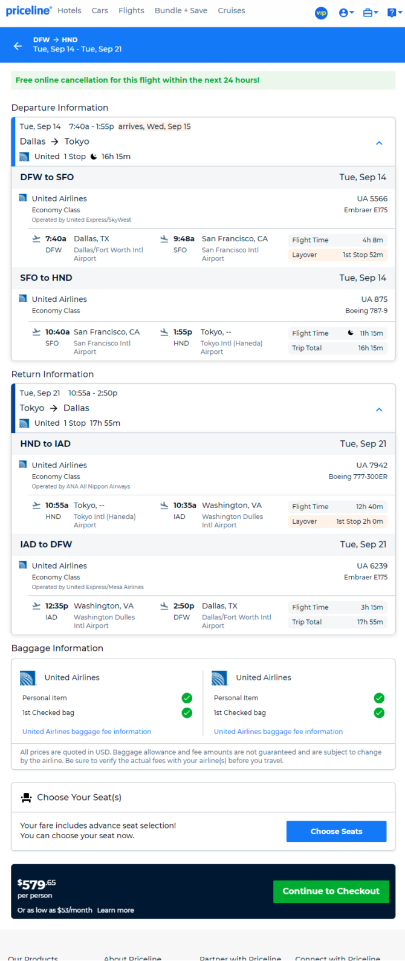Go back using the arrow icon

(x=18, y=45)
